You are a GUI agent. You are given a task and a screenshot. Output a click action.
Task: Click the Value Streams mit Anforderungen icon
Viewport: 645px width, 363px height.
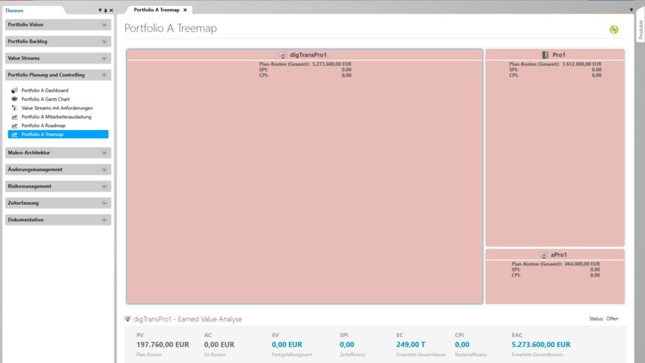14,108
